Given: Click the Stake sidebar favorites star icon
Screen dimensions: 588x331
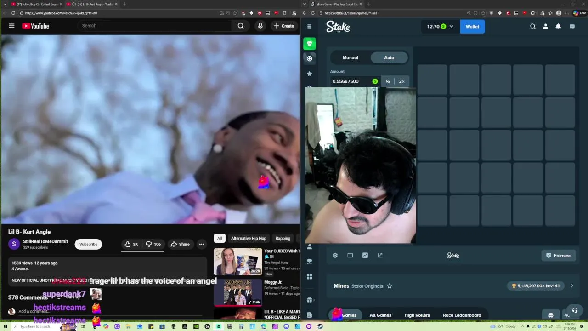Looking at the screenshot, I should click(x=310, y=74).
